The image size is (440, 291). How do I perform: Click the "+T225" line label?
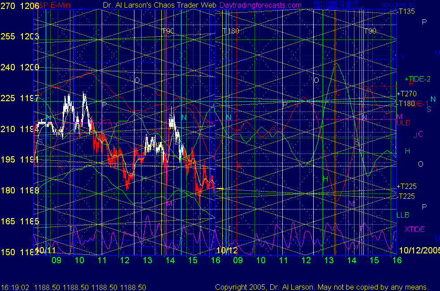point(406,186)
